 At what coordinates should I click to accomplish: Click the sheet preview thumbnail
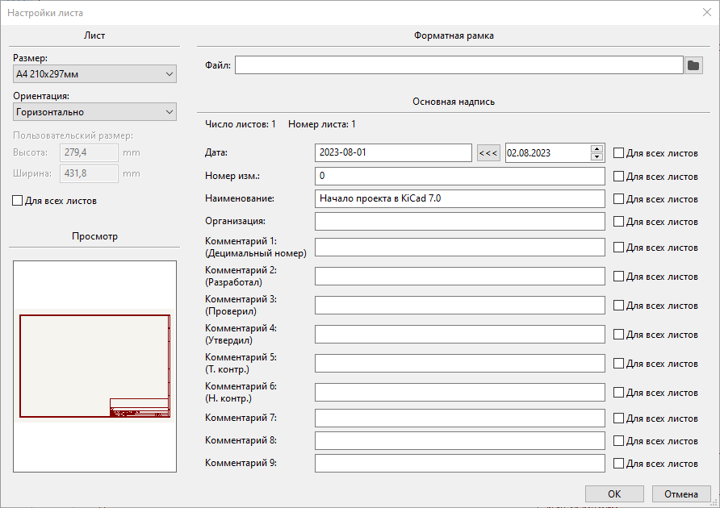coord(94,366)
